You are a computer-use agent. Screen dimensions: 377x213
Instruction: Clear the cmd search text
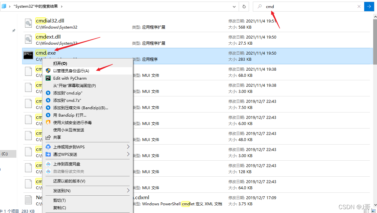coord(359,6)
